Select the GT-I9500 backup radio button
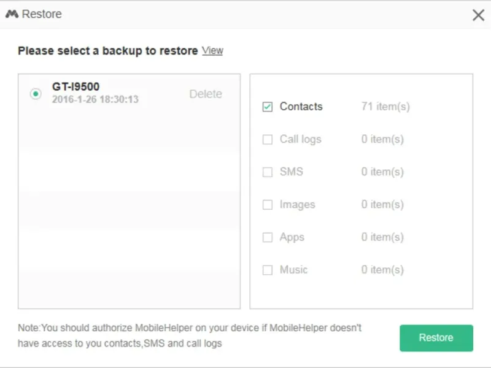This screenshot has height=368, width=491. point(36,94)
